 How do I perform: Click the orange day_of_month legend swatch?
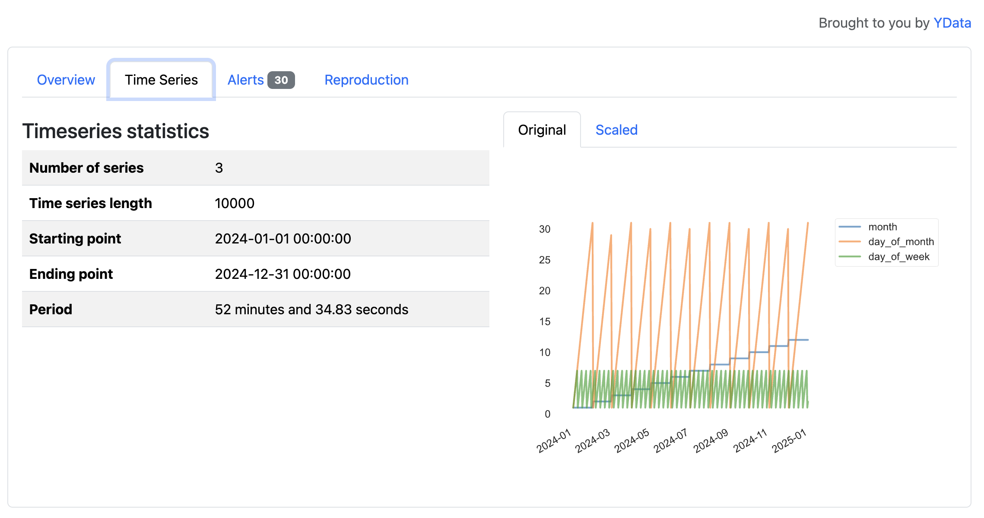coord(849,242)
